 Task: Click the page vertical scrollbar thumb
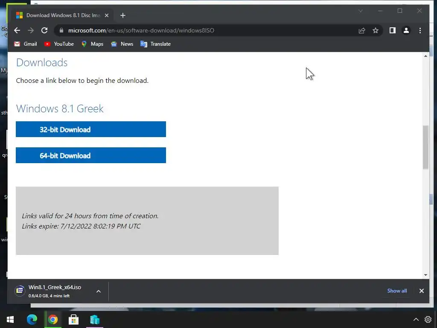click(x=425, y=147)
